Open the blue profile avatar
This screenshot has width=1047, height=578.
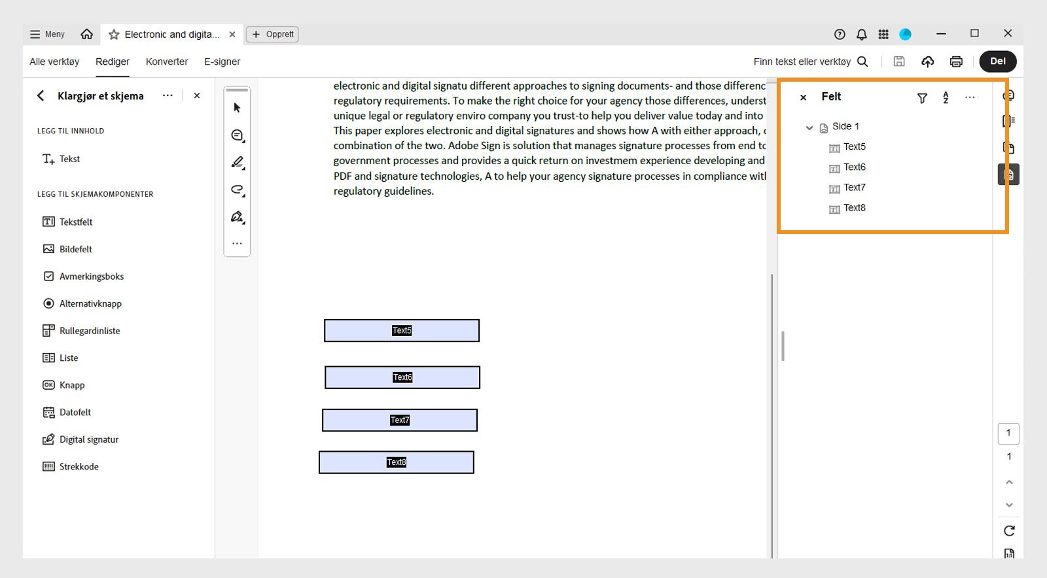point(906,34)
